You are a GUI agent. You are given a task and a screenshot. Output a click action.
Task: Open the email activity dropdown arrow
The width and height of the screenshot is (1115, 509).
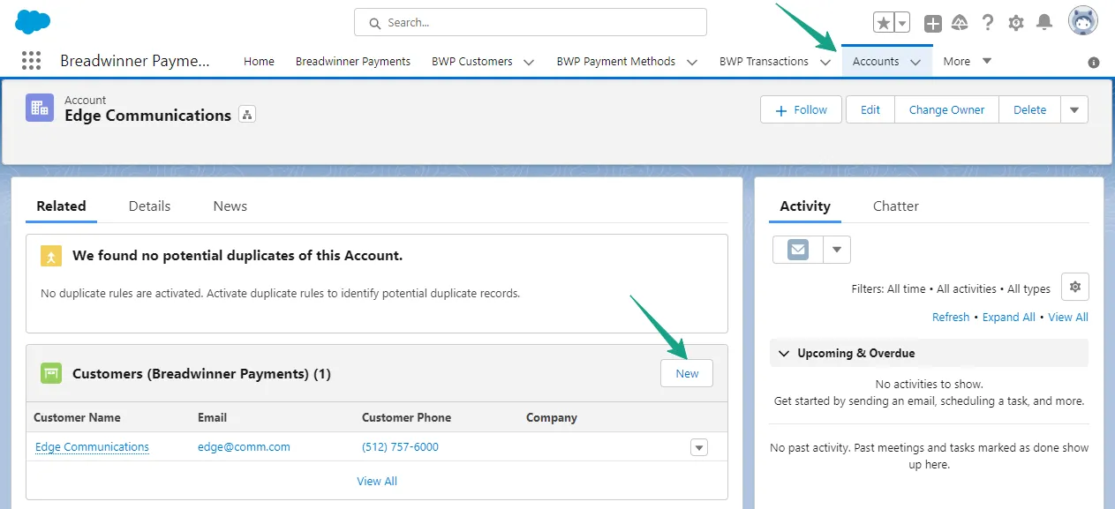(837, 250)
